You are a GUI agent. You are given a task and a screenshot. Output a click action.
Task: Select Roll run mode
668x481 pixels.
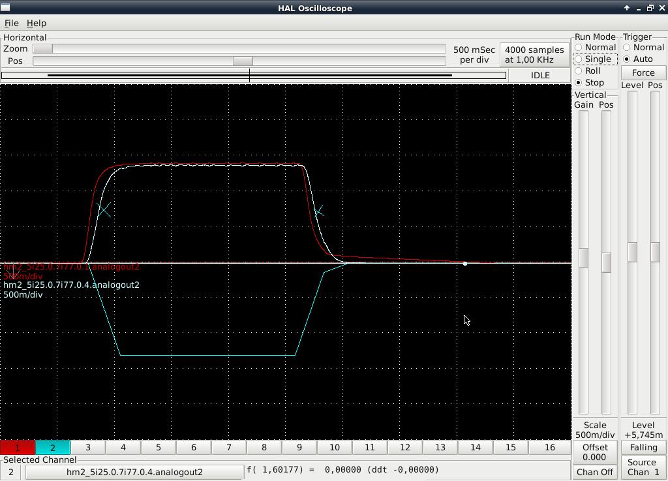pos(588,70)
